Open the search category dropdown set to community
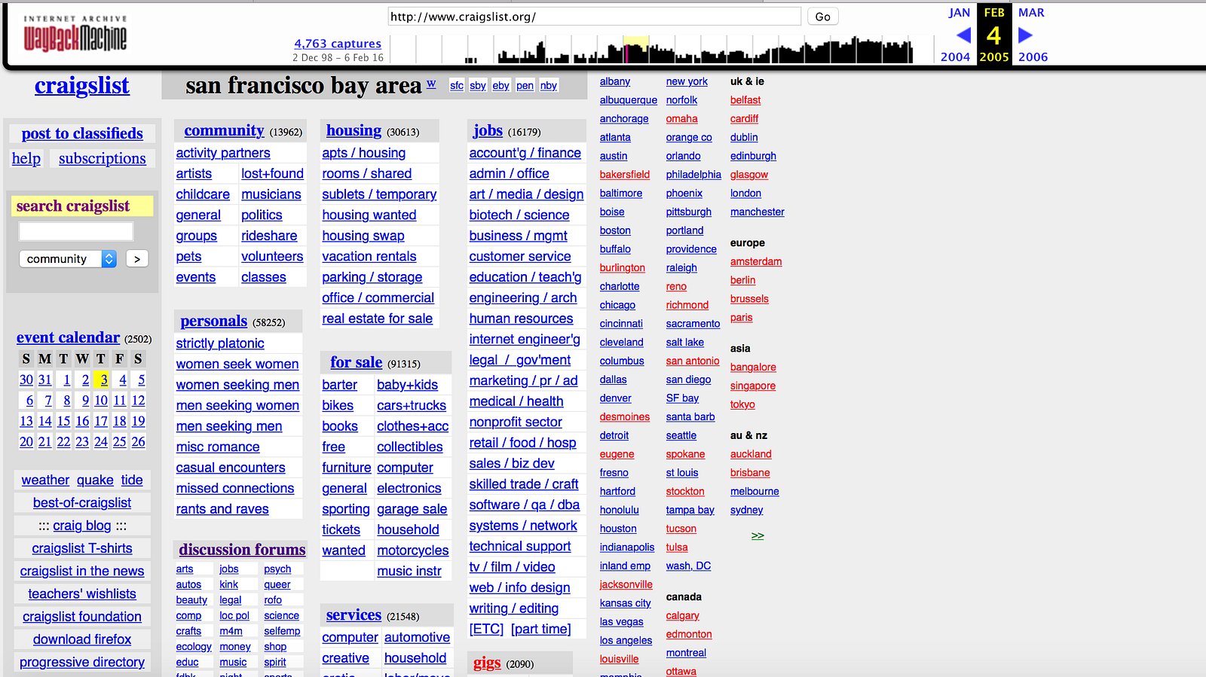Image resolution: width=1206 pixels, height=677 pixels. 68,258
